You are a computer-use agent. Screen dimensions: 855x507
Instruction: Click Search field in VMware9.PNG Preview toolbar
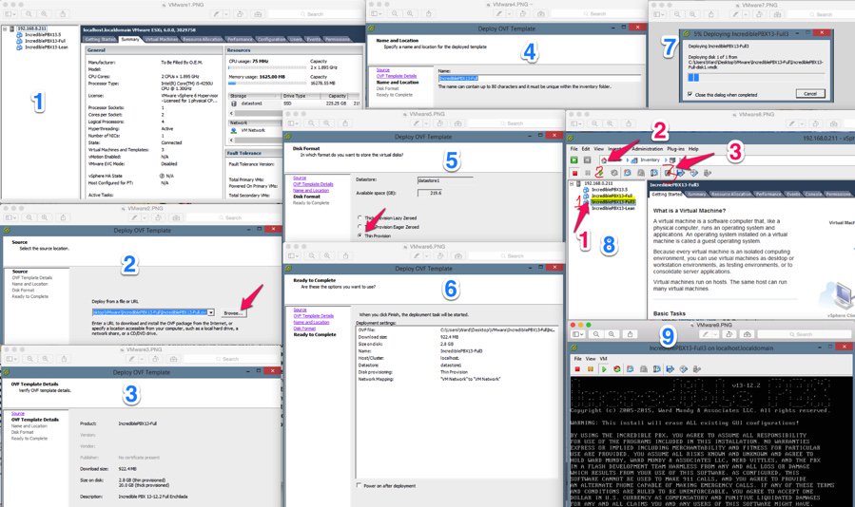click(805, 334)
